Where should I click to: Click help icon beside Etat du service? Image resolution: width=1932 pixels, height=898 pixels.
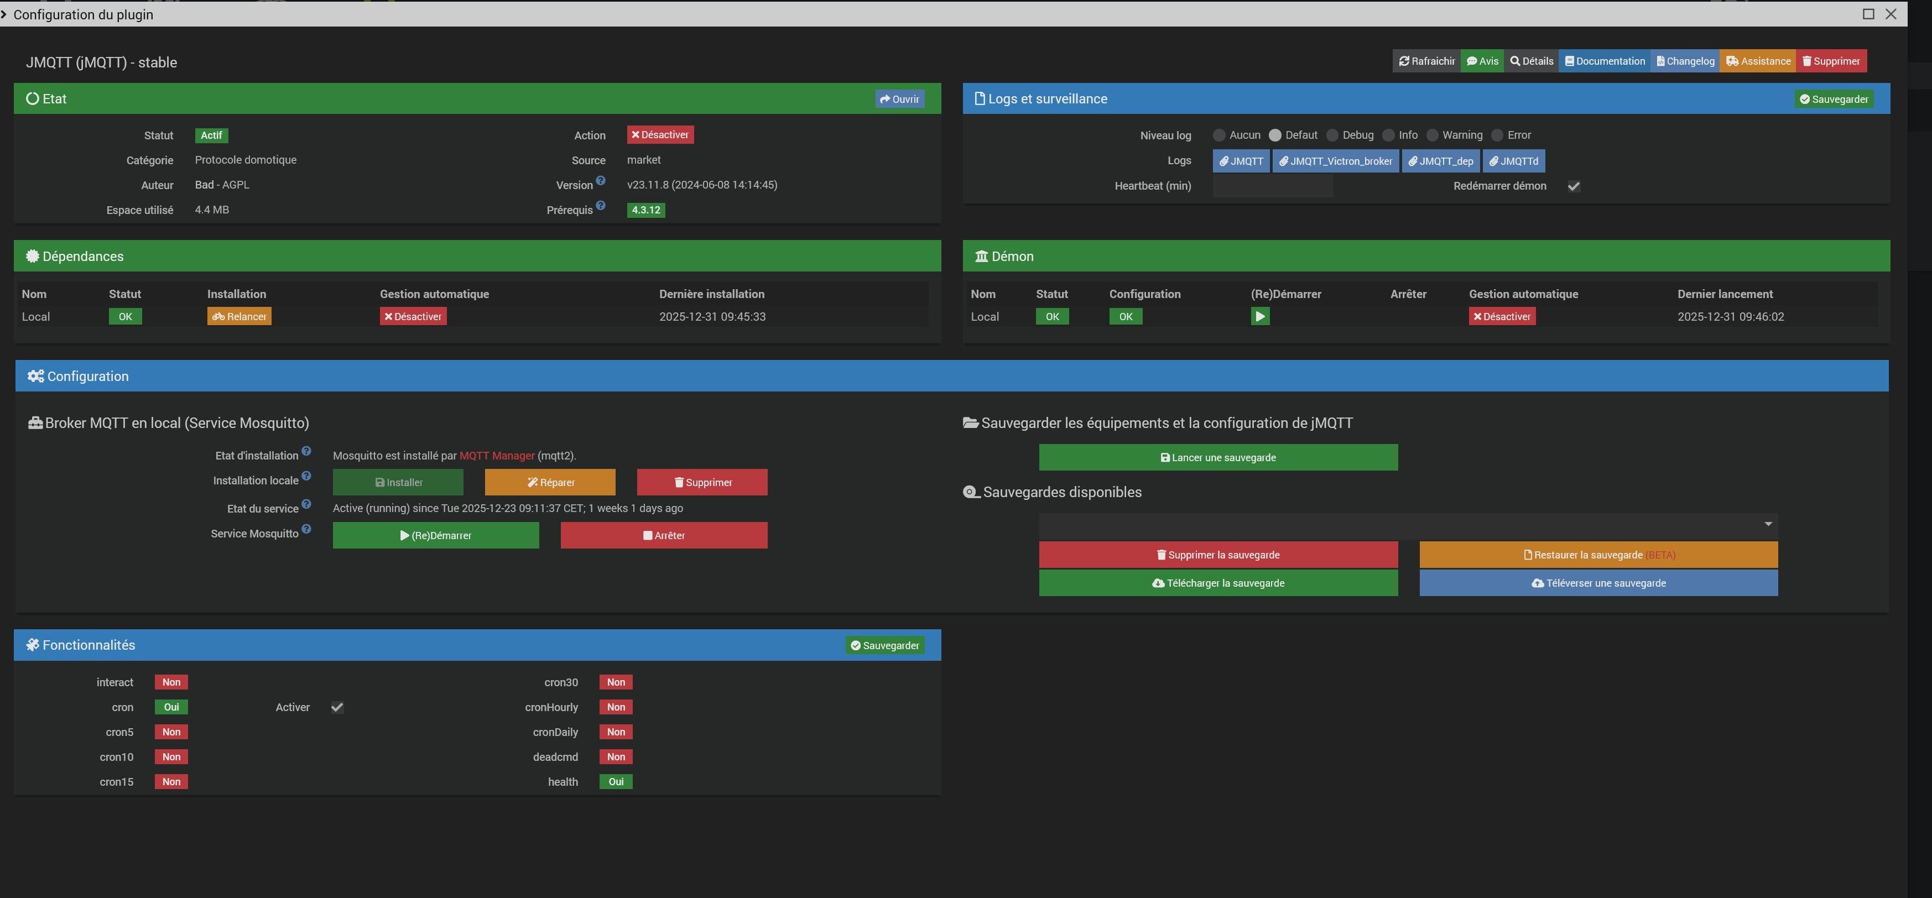tap(306, 504)
